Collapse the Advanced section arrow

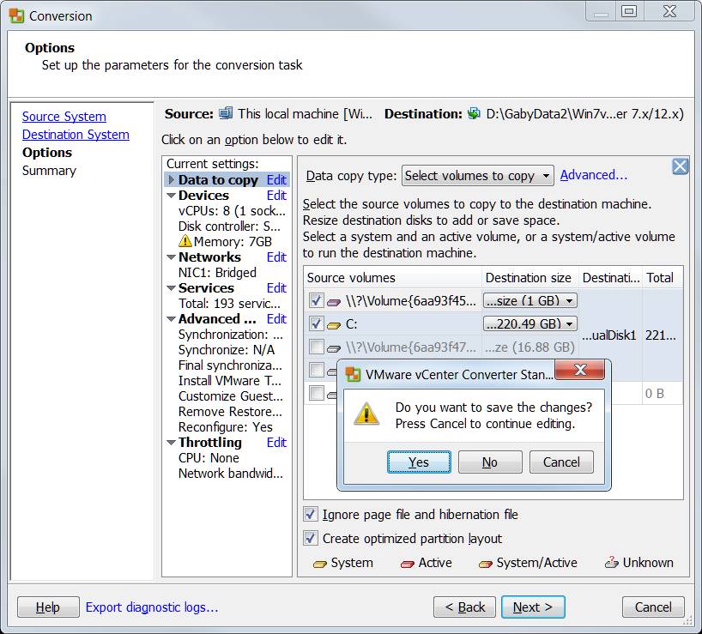[x=171, y=319]
